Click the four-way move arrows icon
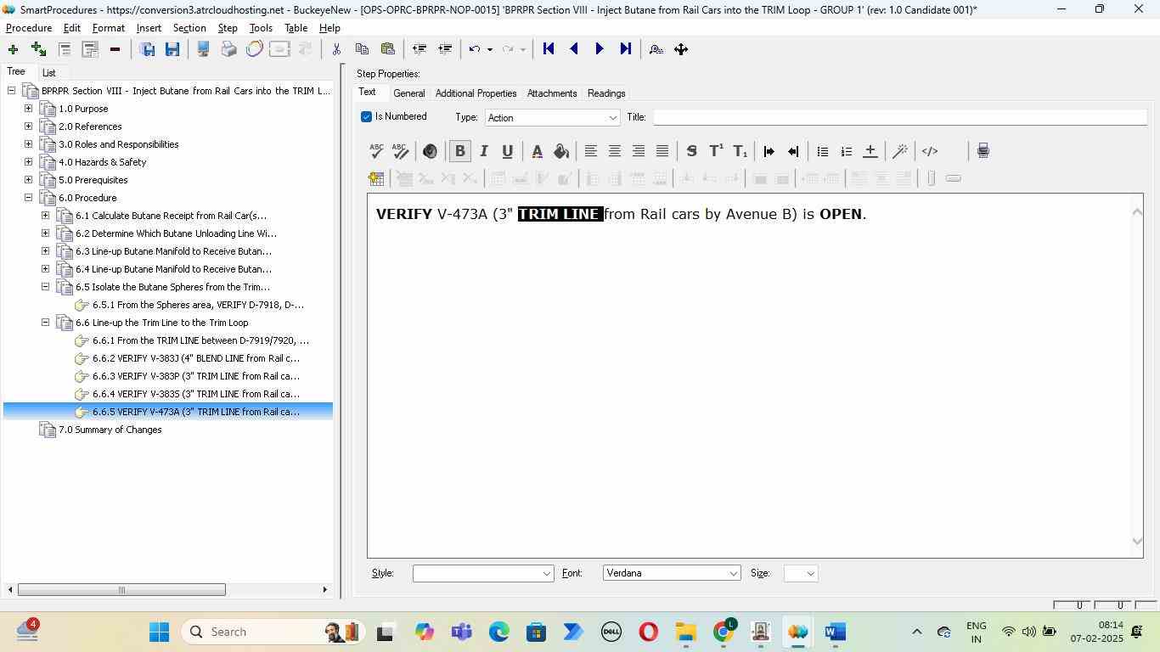The height and width of the screenshot is (652, 1160). pyautogui.click(x=681, y=49)
